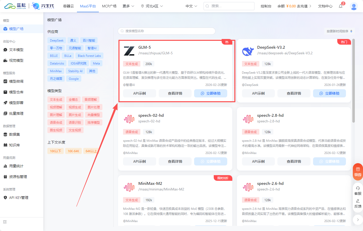Image resolution: width=363 pixels, height=231 pixels.
Task: Click the top global search box
Action: pyautogui.click(x=229, y=6)
